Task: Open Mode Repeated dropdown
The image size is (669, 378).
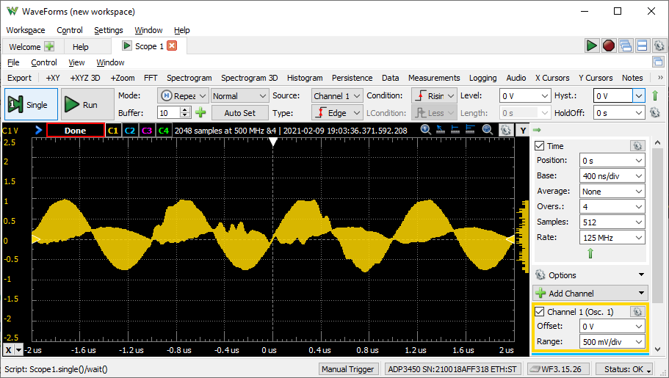Action: 183,96
